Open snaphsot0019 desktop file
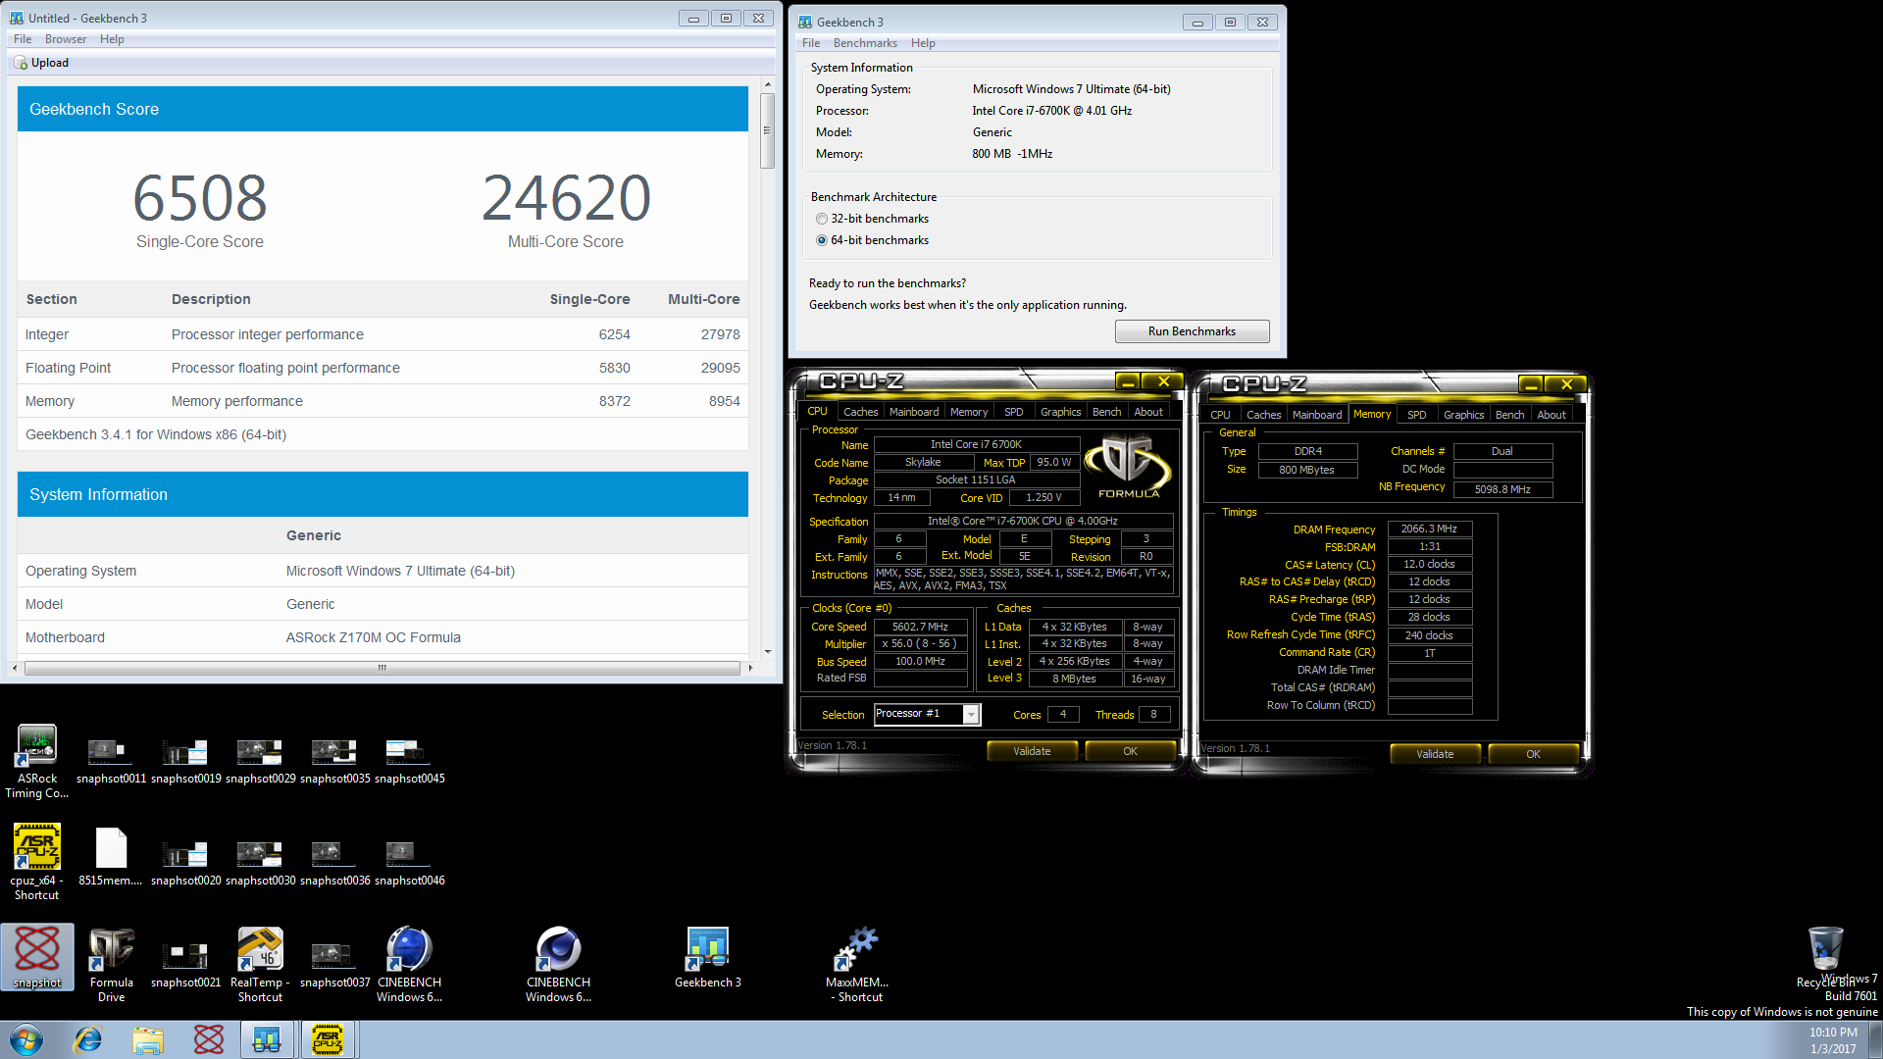The image size is (1883, 1059). [x=185, y=762]
